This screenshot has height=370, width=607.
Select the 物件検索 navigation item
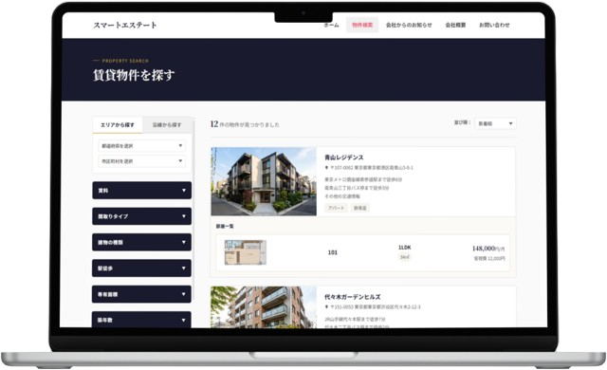362,25
